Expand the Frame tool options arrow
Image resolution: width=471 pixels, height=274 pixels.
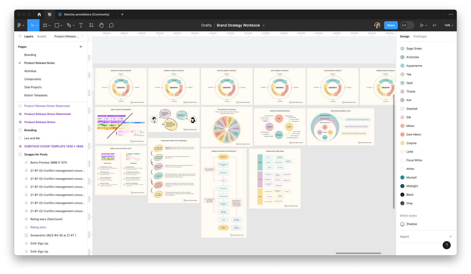click(49, 26)
